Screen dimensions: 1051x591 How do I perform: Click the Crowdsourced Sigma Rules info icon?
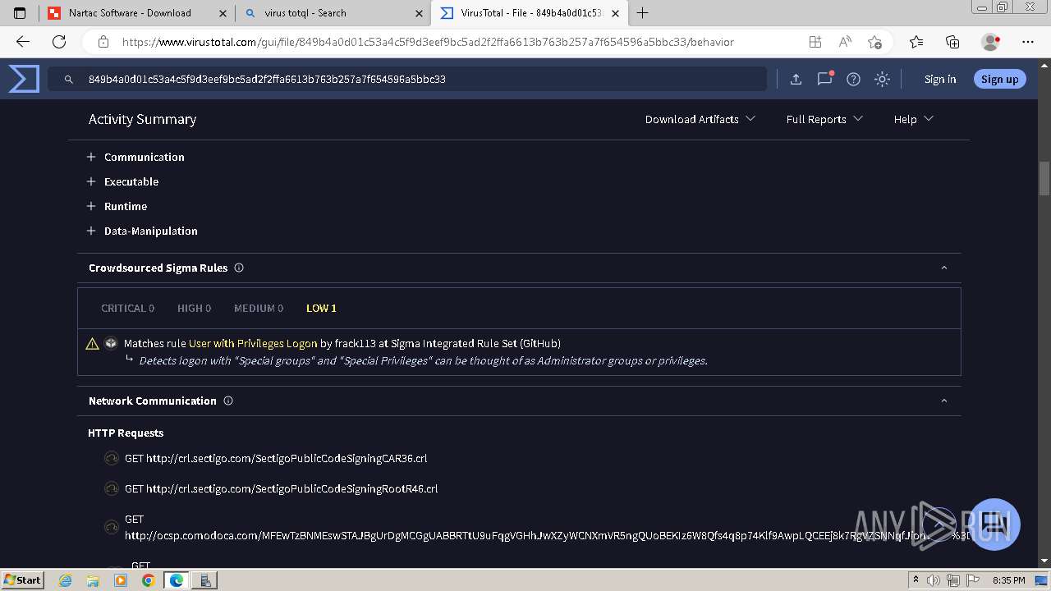pyautogui.click(x=239, y=268)
